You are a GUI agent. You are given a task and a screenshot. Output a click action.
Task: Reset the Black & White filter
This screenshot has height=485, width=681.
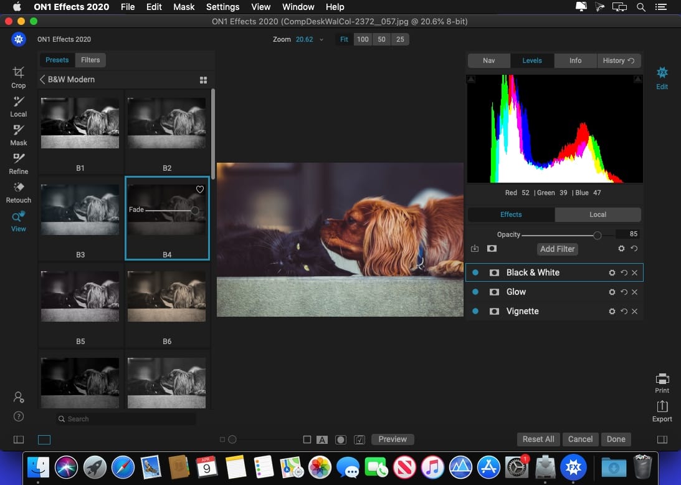(624, 272)
